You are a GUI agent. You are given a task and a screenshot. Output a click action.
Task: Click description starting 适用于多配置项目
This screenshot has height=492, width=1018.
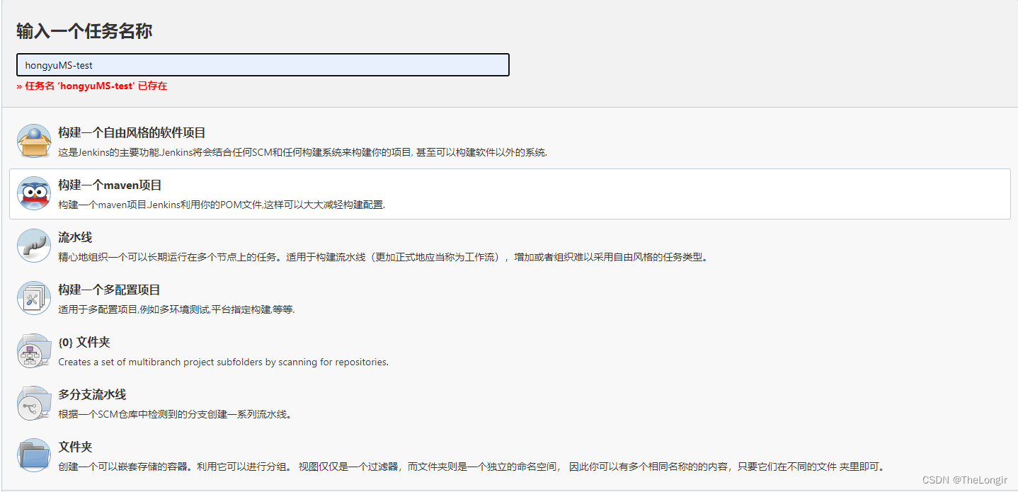[176, 309]
